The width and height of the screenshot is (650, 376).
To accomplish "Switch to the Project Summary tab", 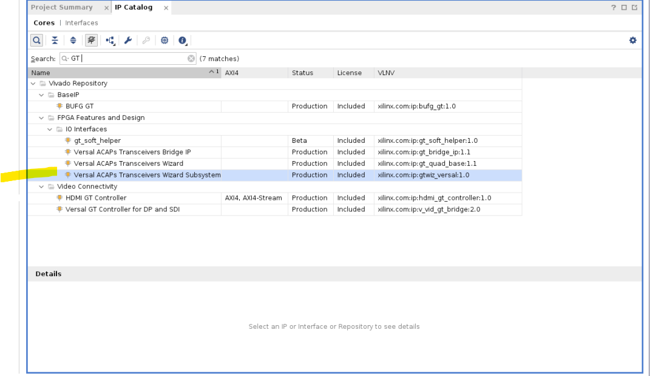I will point(63,7).
